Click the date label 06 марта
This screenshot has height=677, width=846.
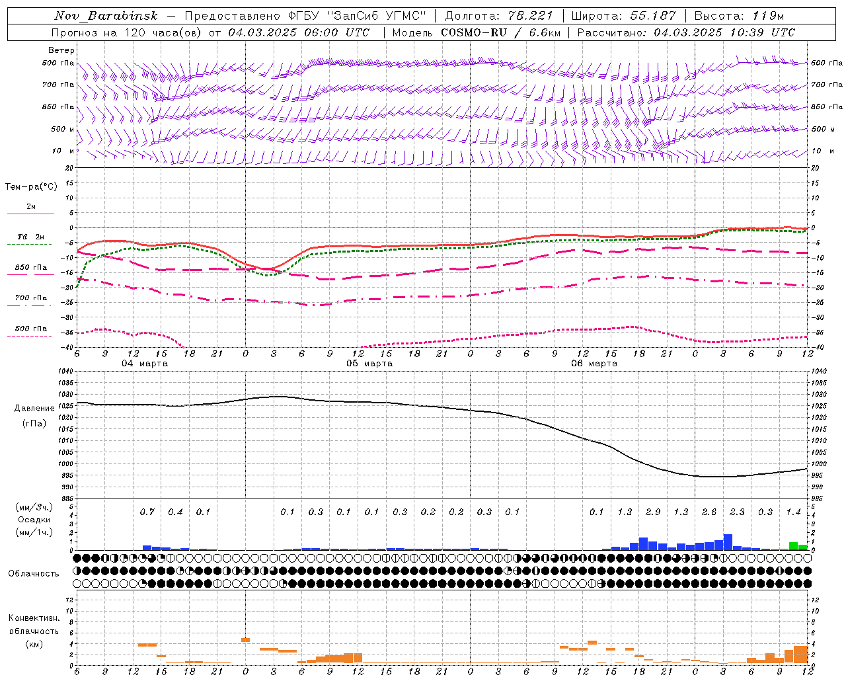coord(594,363)
